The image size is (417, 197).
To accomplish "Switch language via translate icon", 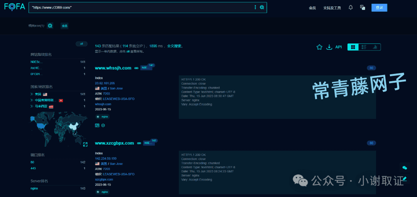I will click(362, 7).
